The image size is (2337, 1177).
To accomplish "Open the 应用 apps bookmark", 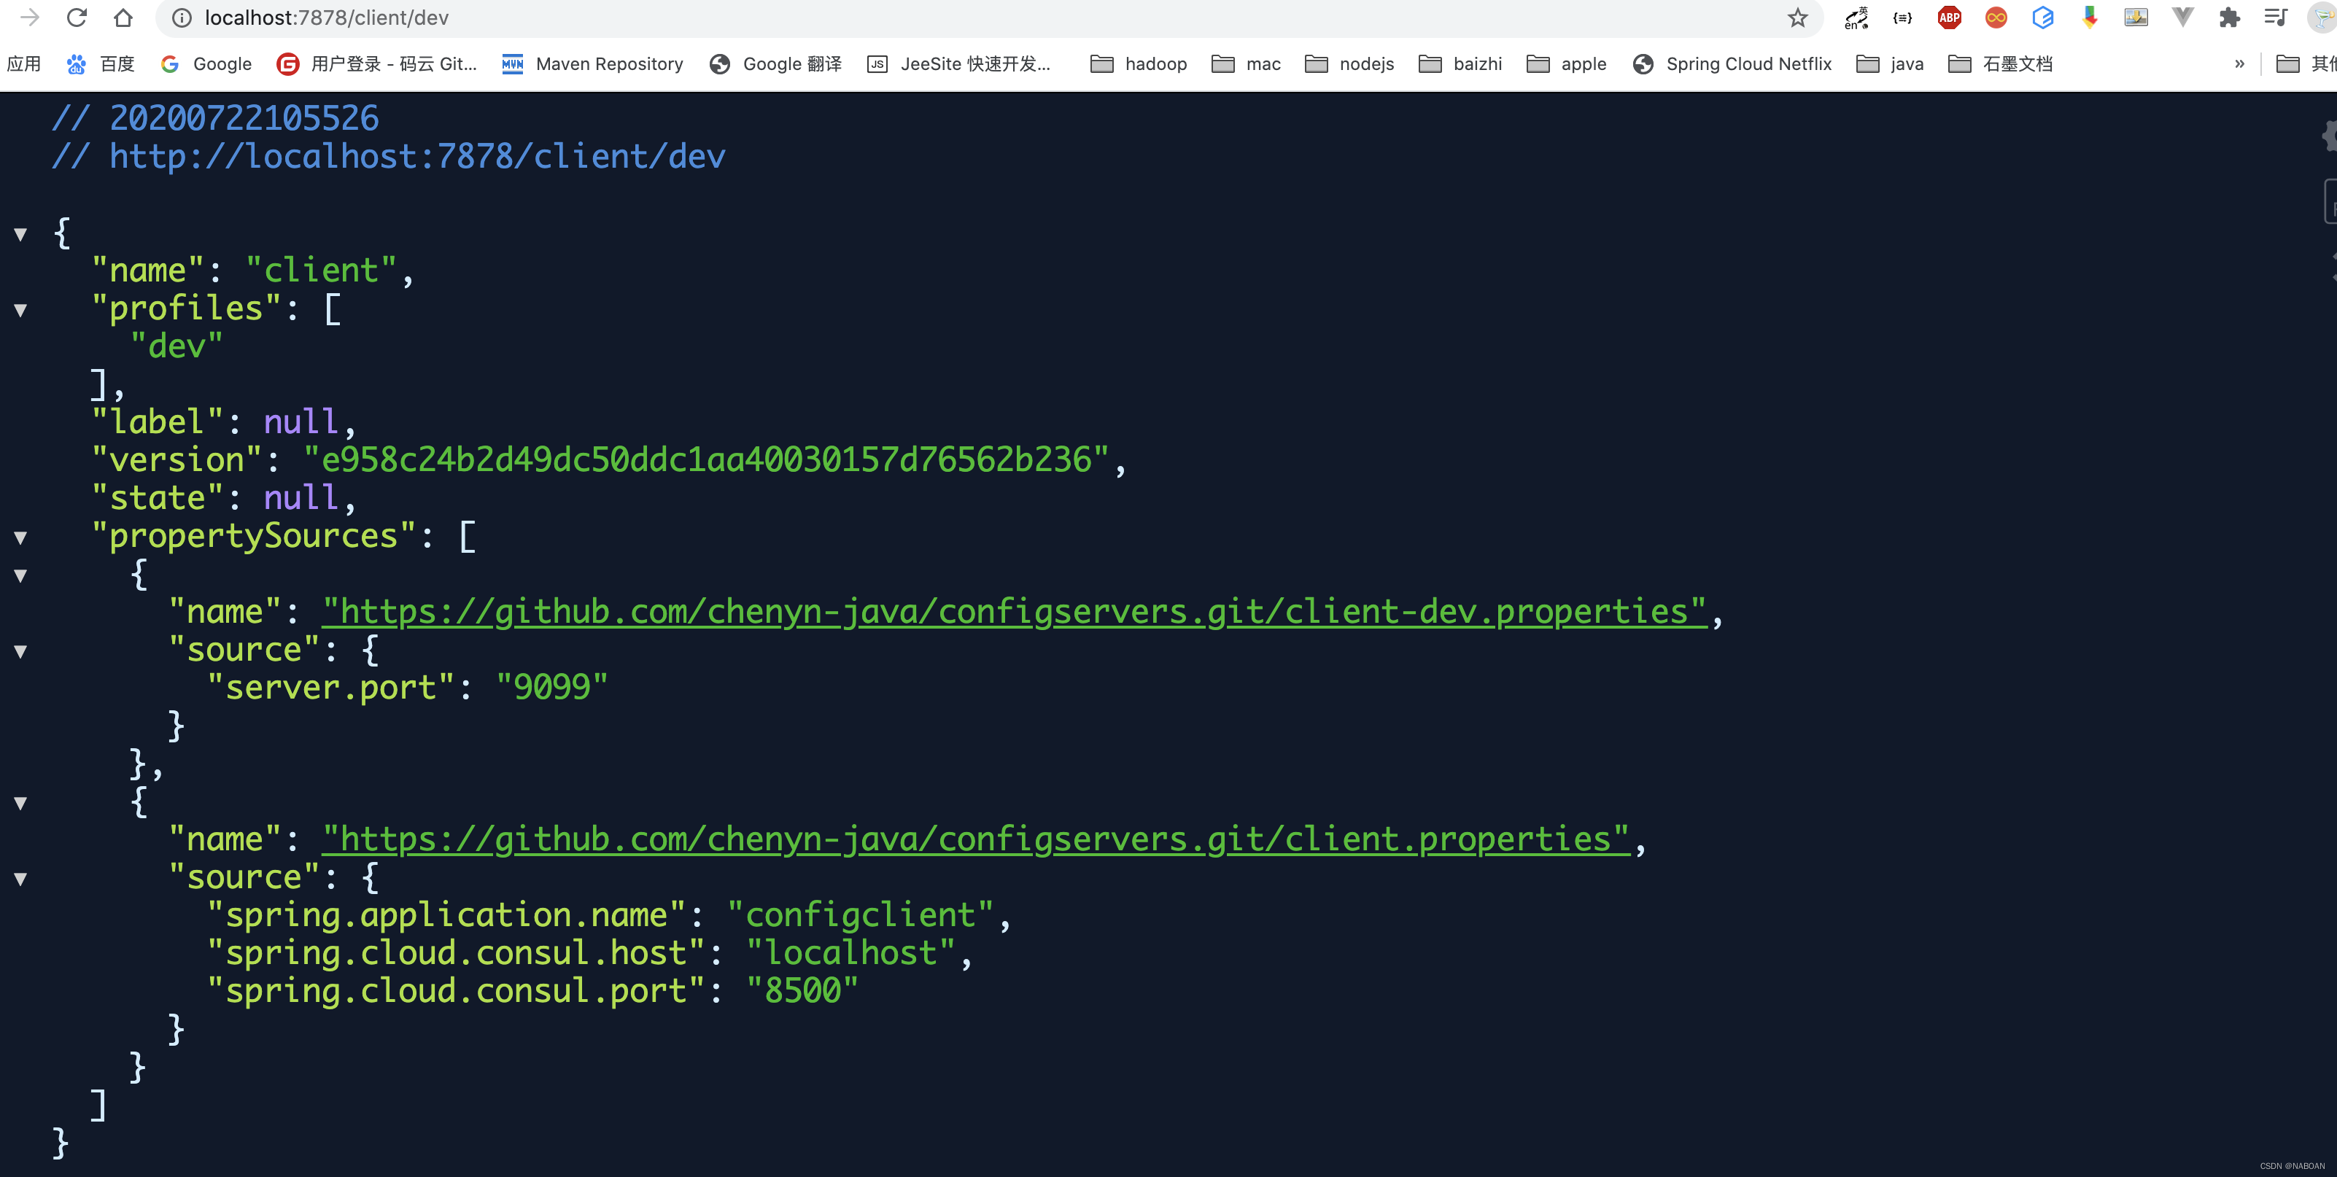I will tap(23, 63).
